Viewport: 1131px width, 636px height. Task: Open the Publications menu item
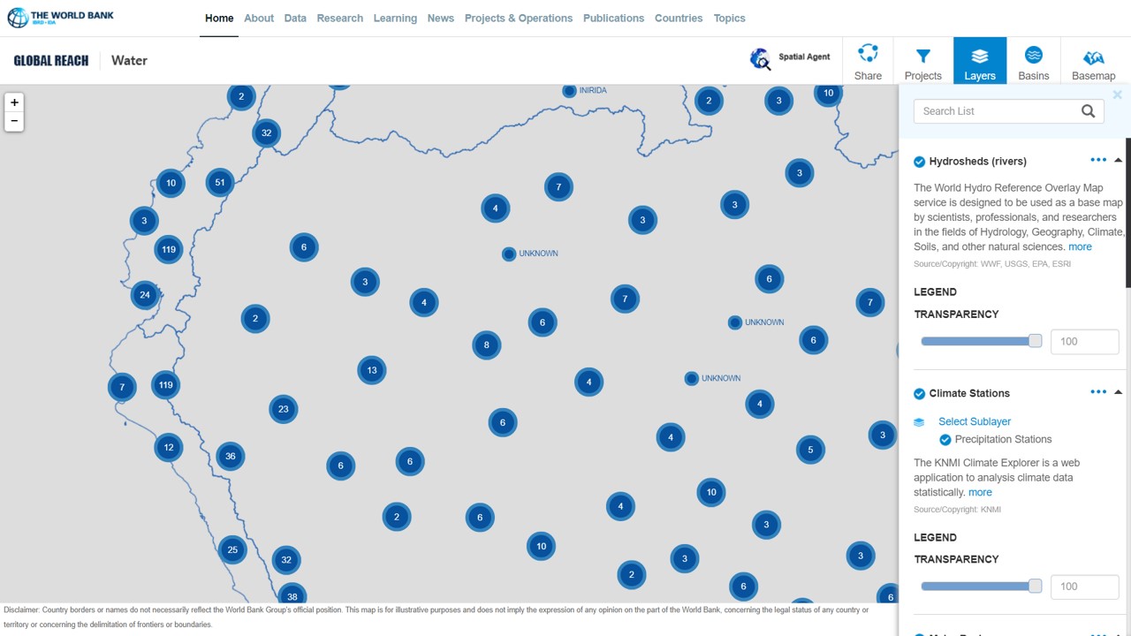click(x=613, y=18)
